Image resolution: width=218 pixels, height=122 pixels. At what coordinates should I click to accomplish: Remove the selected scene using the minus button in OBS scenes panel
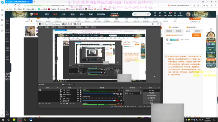(43, 104)
